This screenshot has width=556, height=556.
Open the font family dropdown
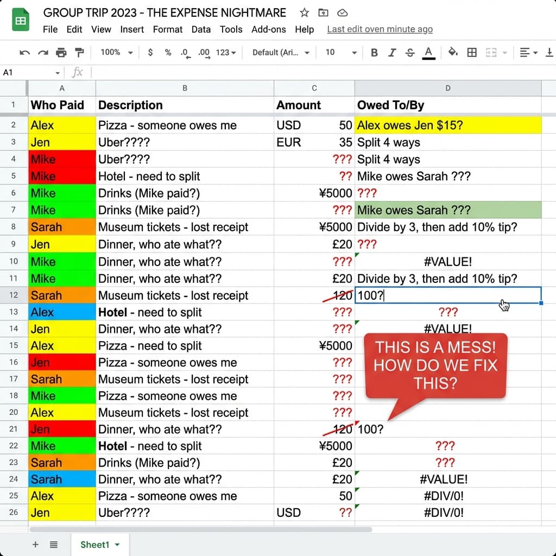(281, 53)
